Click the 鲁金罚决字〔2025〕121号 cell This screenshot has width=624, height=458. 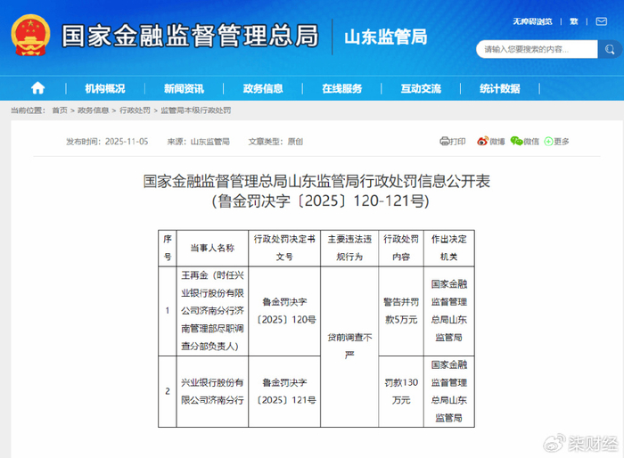tap(284, 391)
